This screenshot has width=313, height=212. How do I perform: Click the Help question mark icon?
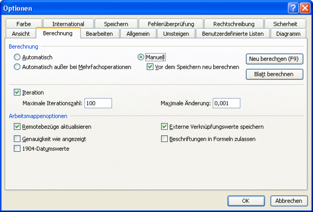coord(293,8)
